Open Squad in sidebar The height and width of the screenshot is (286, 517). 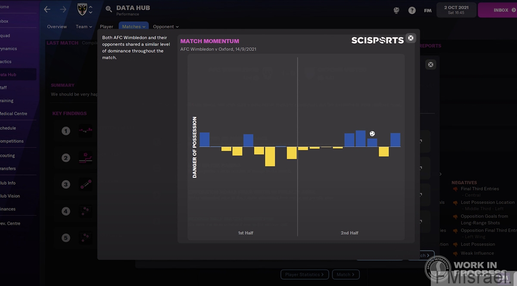tap(5, 36)
